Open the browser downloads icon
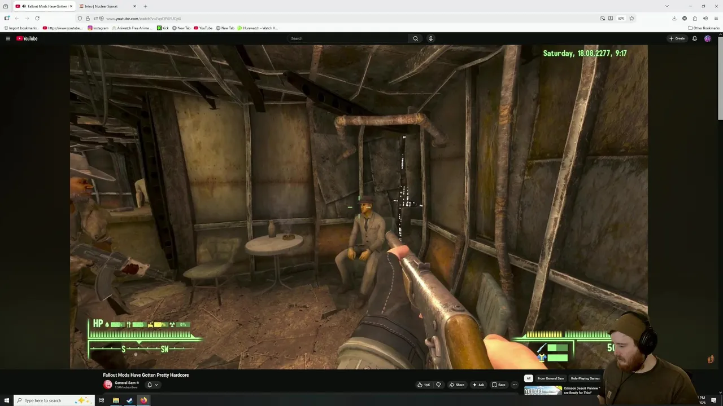 pyautogui.click(x=674, y=18)
